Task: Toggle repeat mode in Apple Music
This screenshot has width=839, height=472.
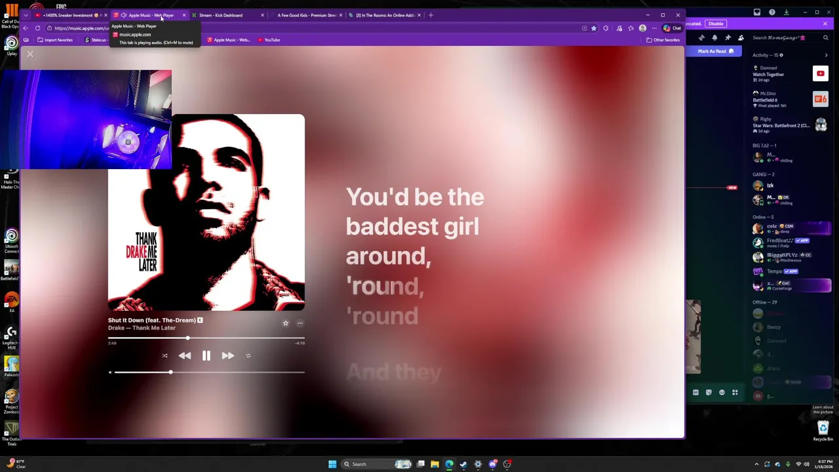Action: coord(248,356)
